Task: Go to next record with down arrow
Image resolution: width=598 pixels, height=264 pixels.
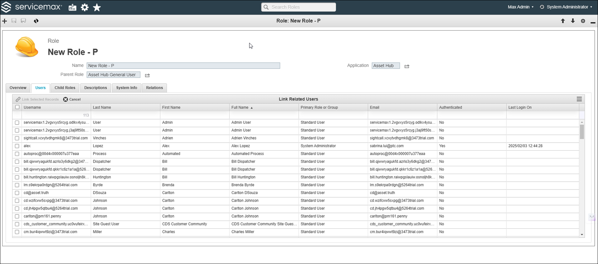Action: click(573, 21)
